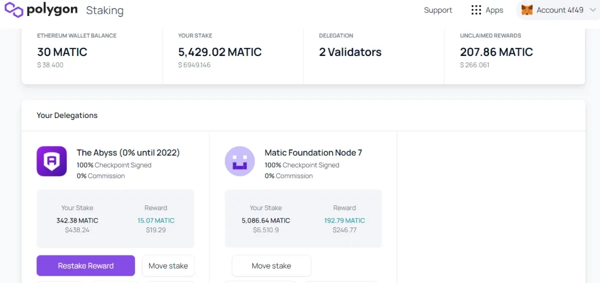600x283 pixels.
Task: Click Move stake for The Abyss
Action: (168, 265)
